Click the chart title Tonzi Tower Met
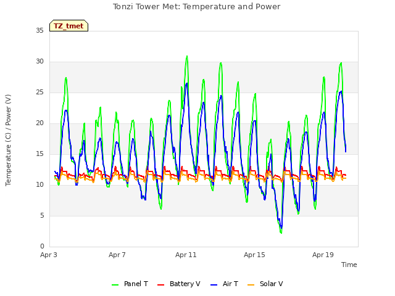Viewport: 395px width, 296px height. (x=196, y=7)
